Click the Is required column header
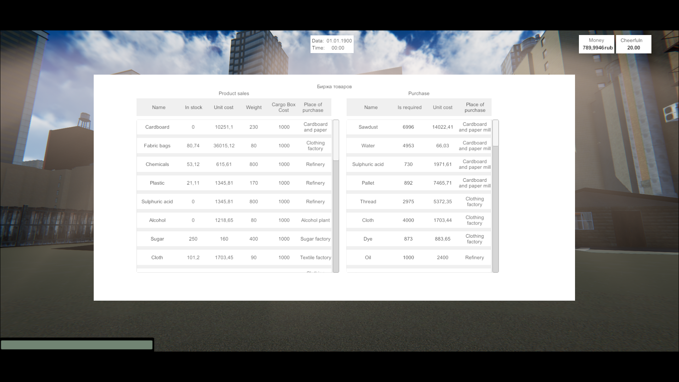Image resolution: width=679 pixels, height=382 pixels. [410, 108]
